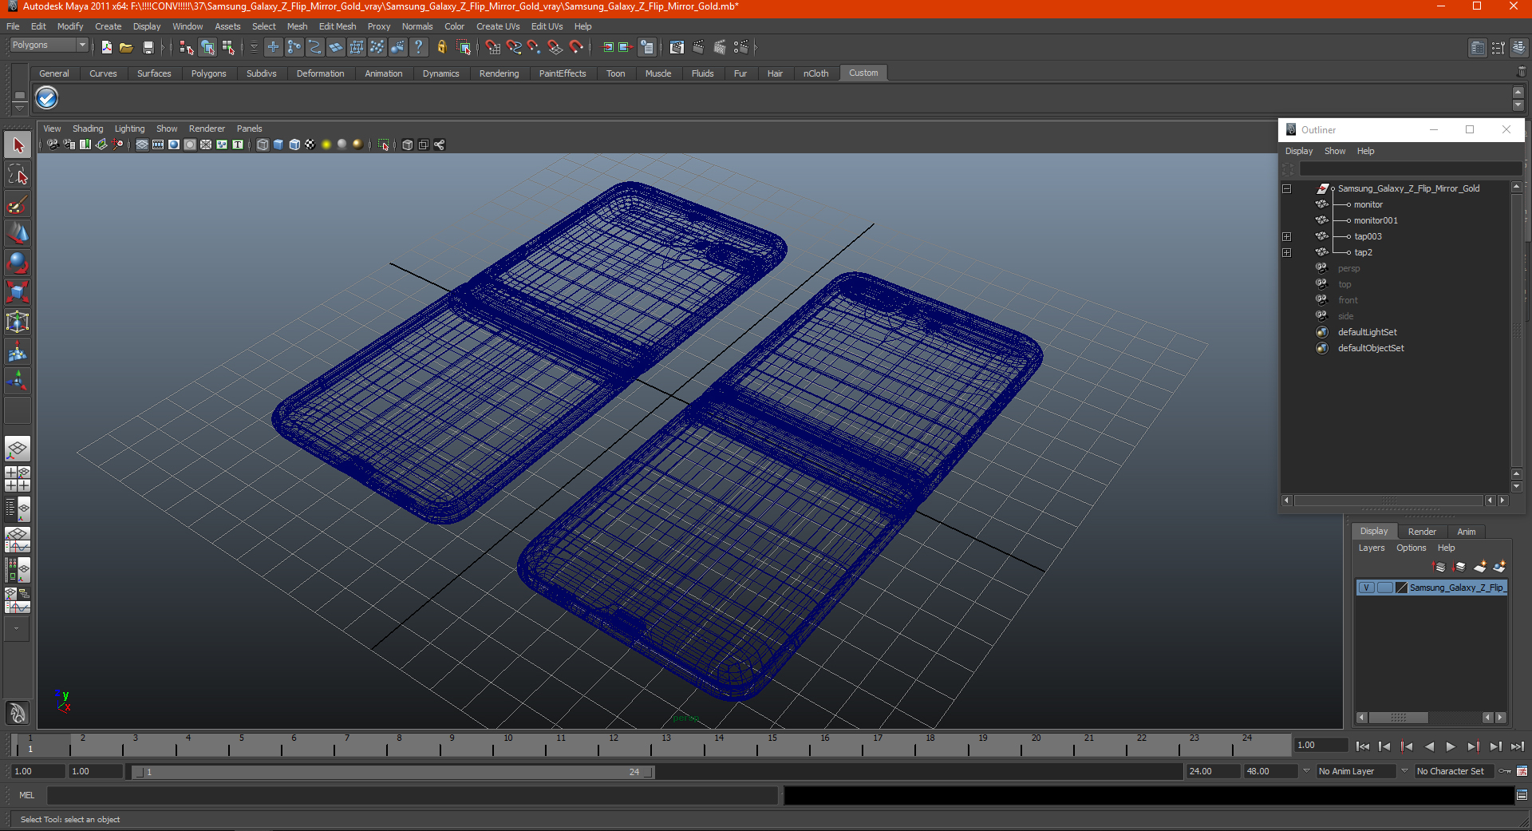This screenshot has width=1532, height=831.
Task: Activate the Soft Modification tool
Action: click(18, 351)
